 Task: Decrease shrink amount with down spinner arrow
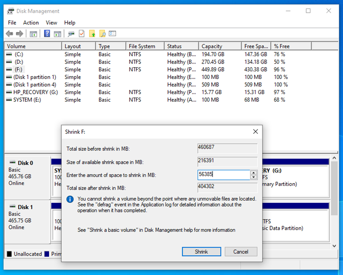click(x=253, y=177)
